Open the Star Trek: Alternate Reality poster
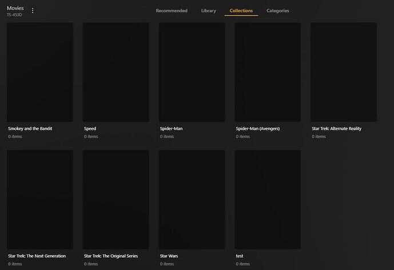Viewport: 394px width, 270px height. pos(344,72)
